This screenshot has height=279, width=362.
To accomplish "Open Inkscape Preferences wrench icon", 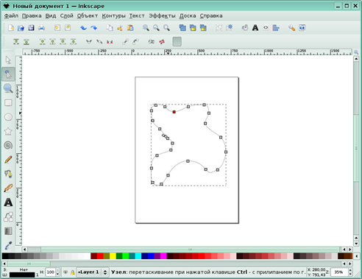I will pyautogui.click(x=291, y=28).
